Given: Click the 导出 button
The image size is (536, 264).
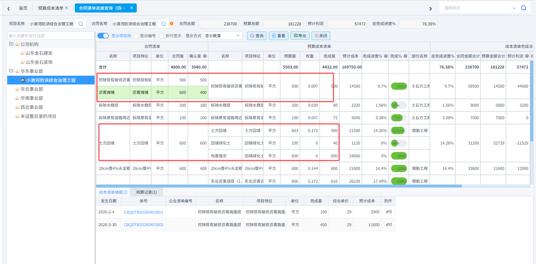Looking at the screenshot, I should click(x=300, y=36).
